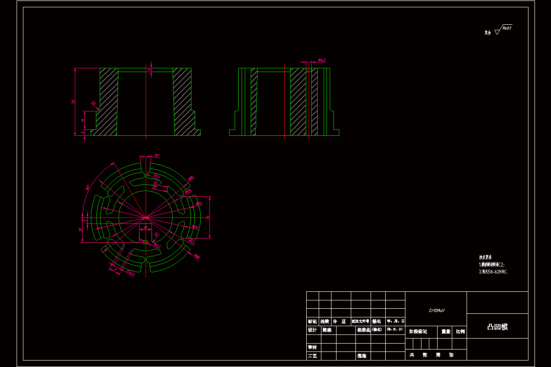Select the 34 vertical dimension at right
The width and height of the screenshot is (551, 367).
pyautogui.click(x=208, y=217)
